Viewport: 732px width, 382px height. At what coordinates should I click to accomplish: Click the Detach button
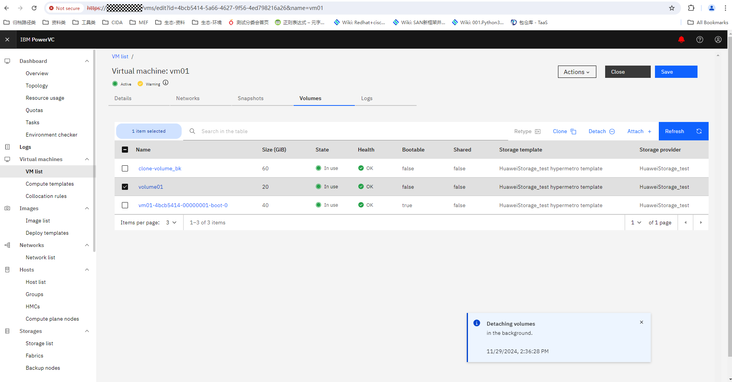(x=602, y=131)
